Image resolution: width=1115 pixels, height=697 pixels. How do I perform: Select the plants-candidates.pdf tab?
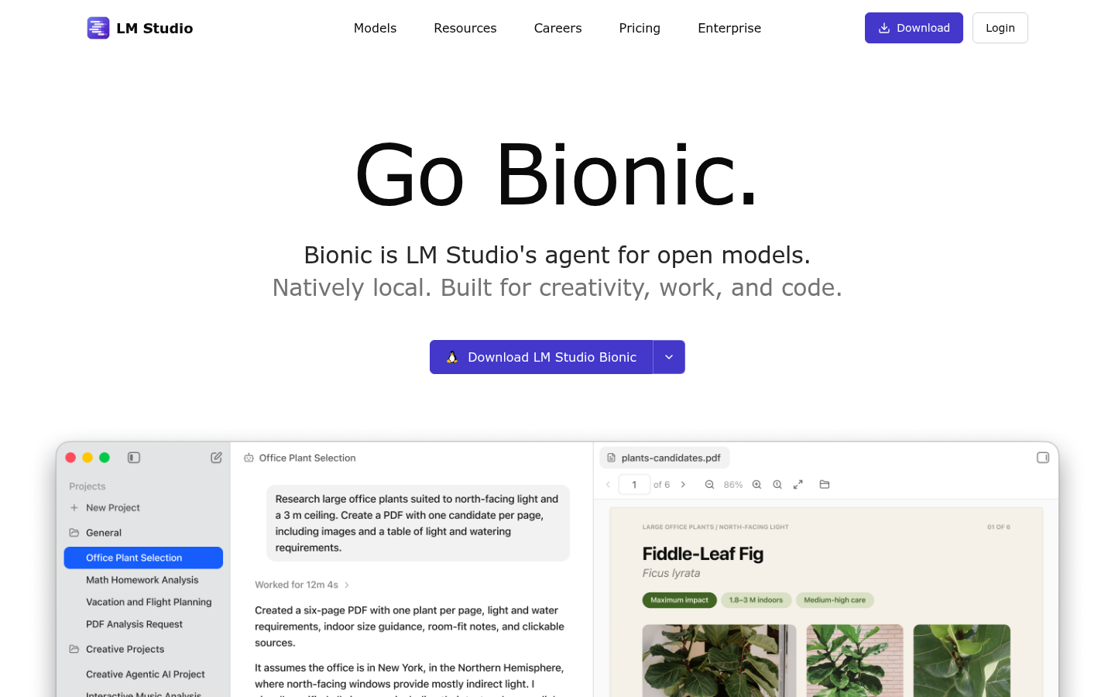pyautogui.click(x=664, y=458)
